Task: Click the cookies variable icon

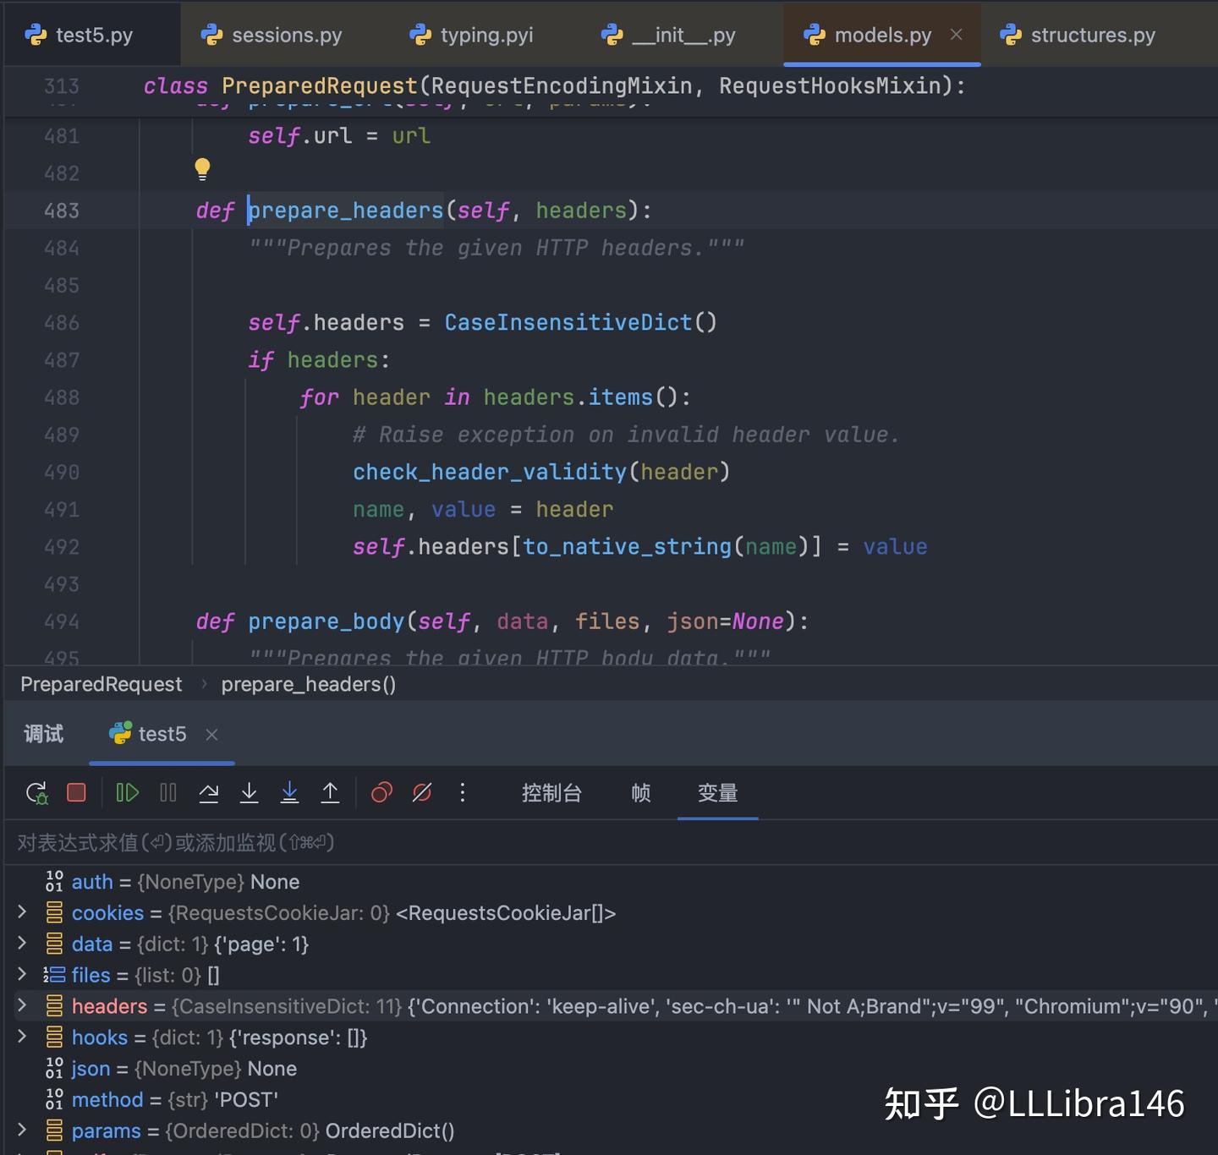Action: [54, 913]
